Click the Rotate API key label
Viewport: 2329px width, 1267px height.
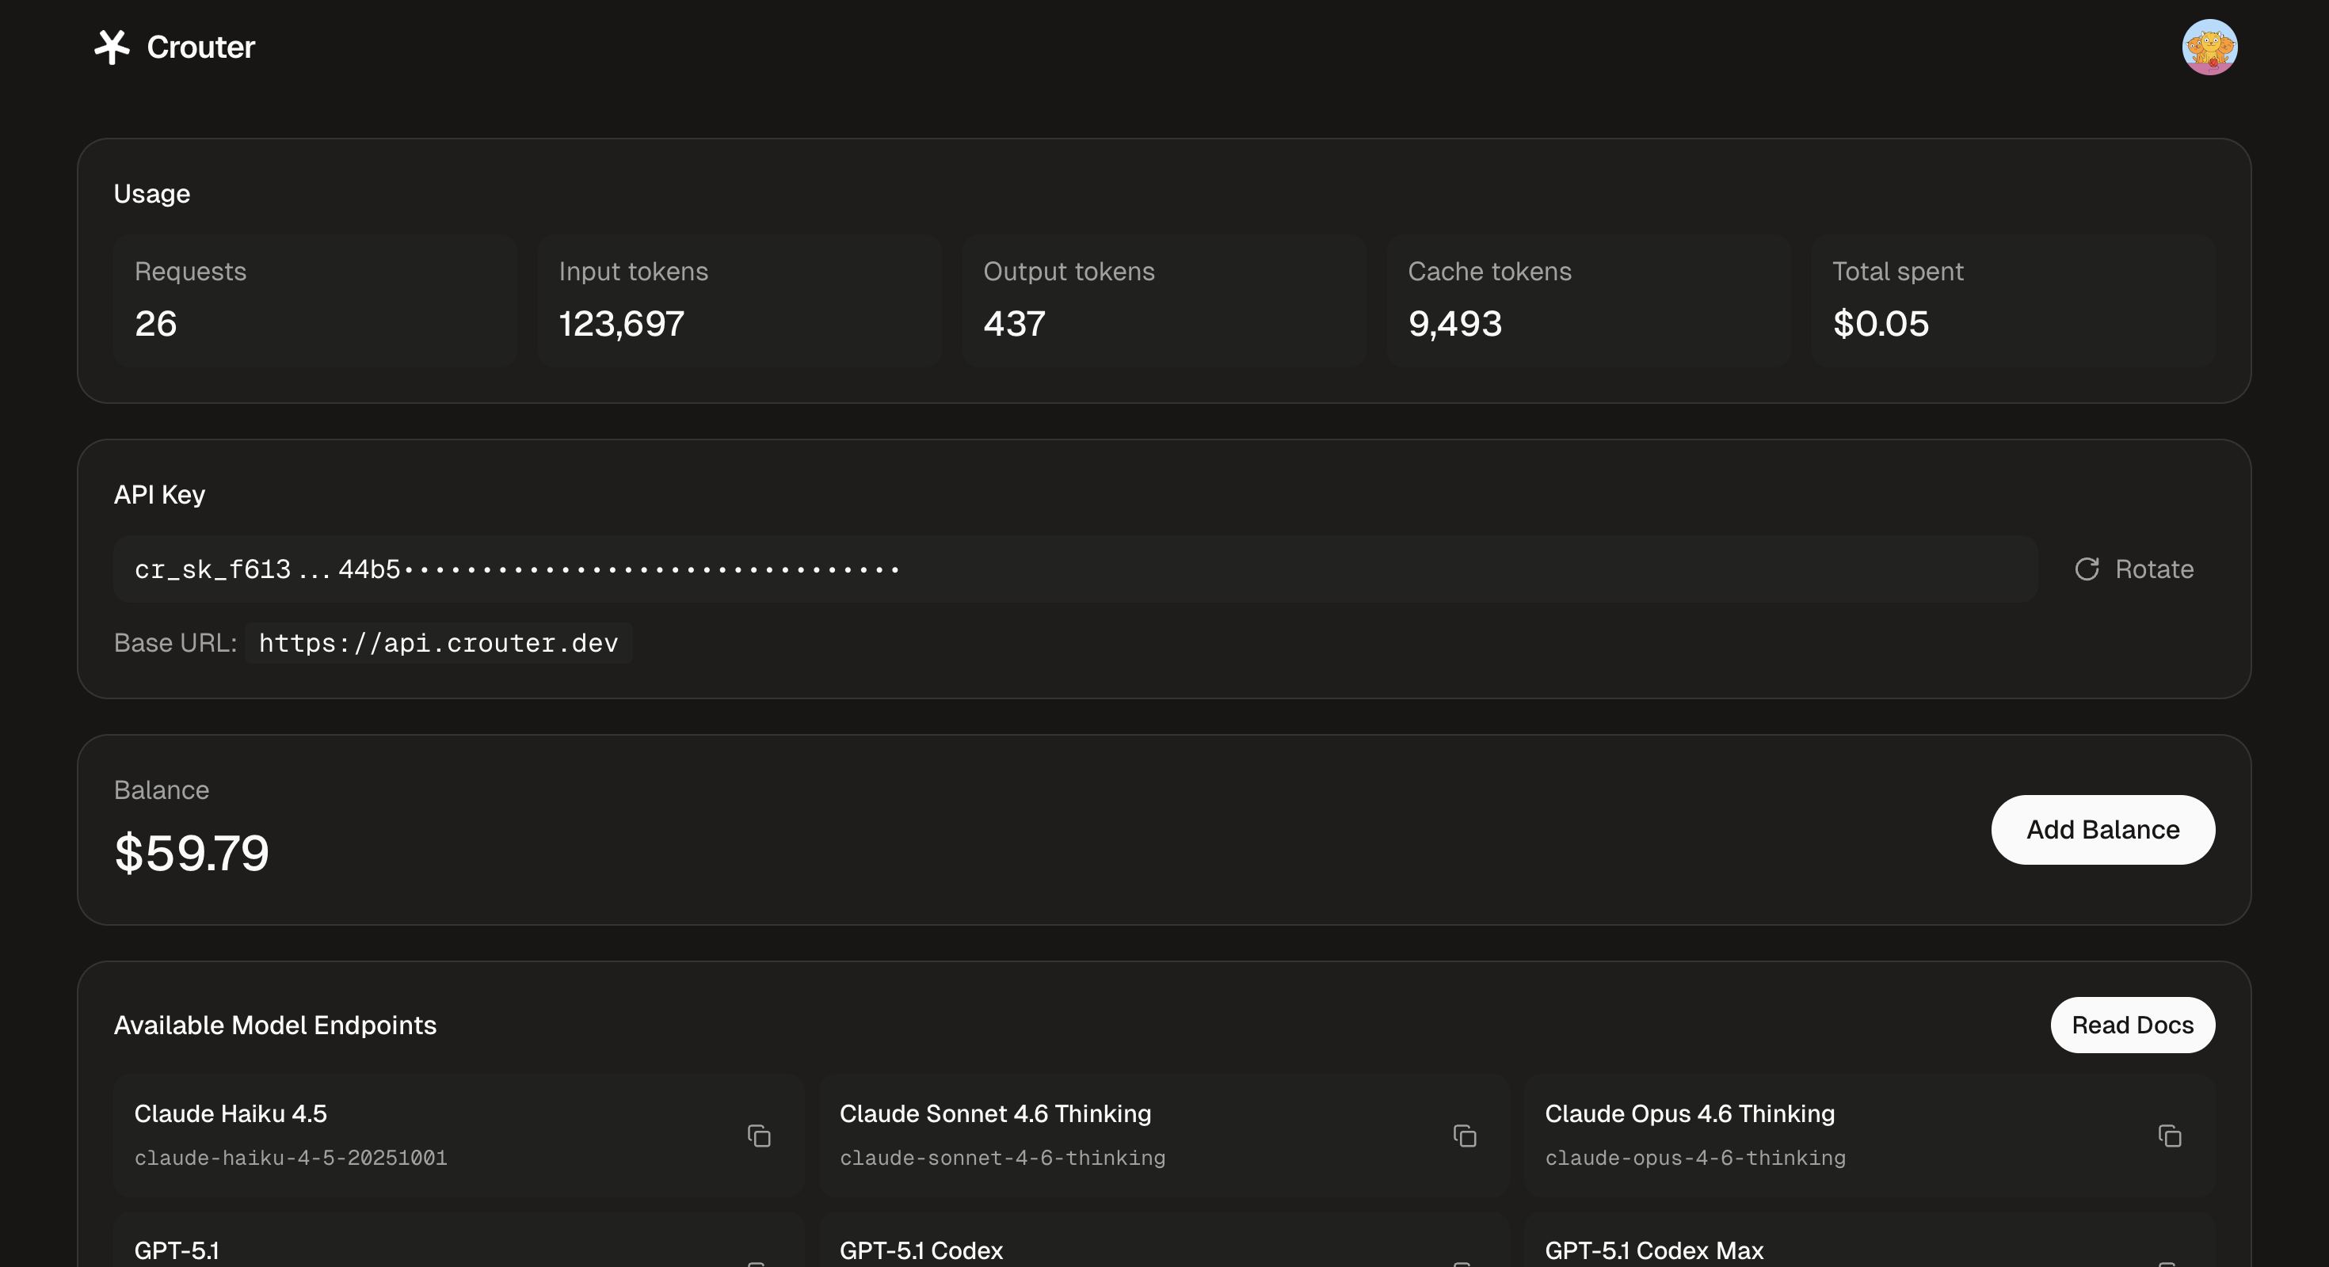pyautogui.click(x=2154, y=569)
